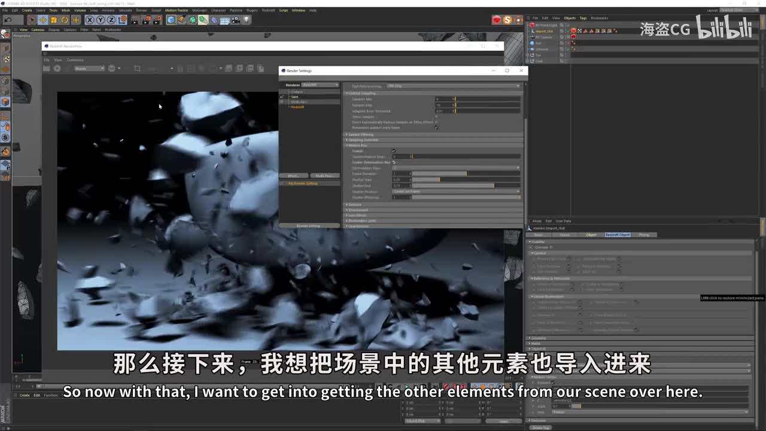Open the MoGraph menu
This screenshot has height=431, width=766.
[x=199, y=10]
